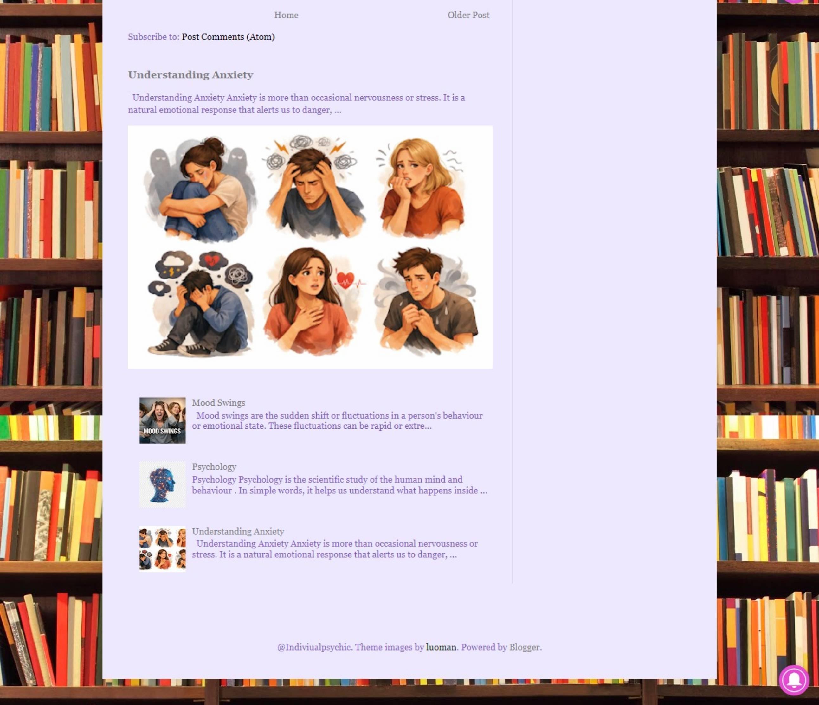The height and width of the screenshot is (705, 819).
Task: Click the Psychology head thumbnail
Action: tap(162, 484)
